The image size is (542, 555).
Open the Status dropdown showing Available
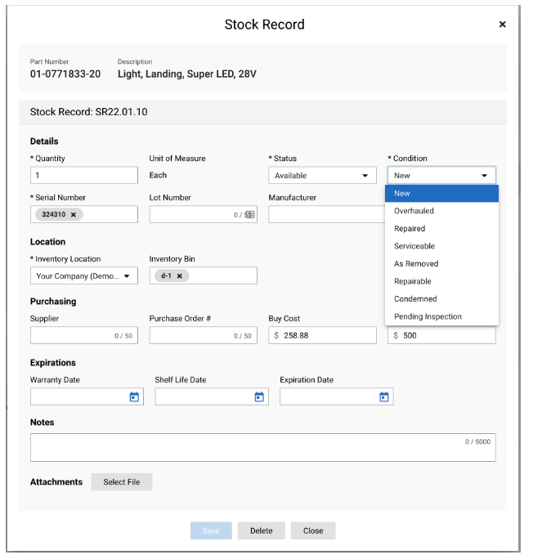click(322, 175)
